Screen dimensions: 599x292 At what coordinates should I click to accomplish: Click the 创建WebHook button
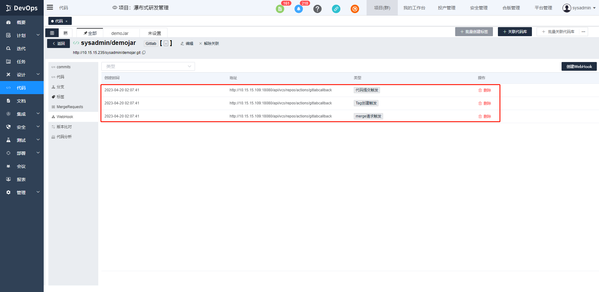tap(579, 66)
